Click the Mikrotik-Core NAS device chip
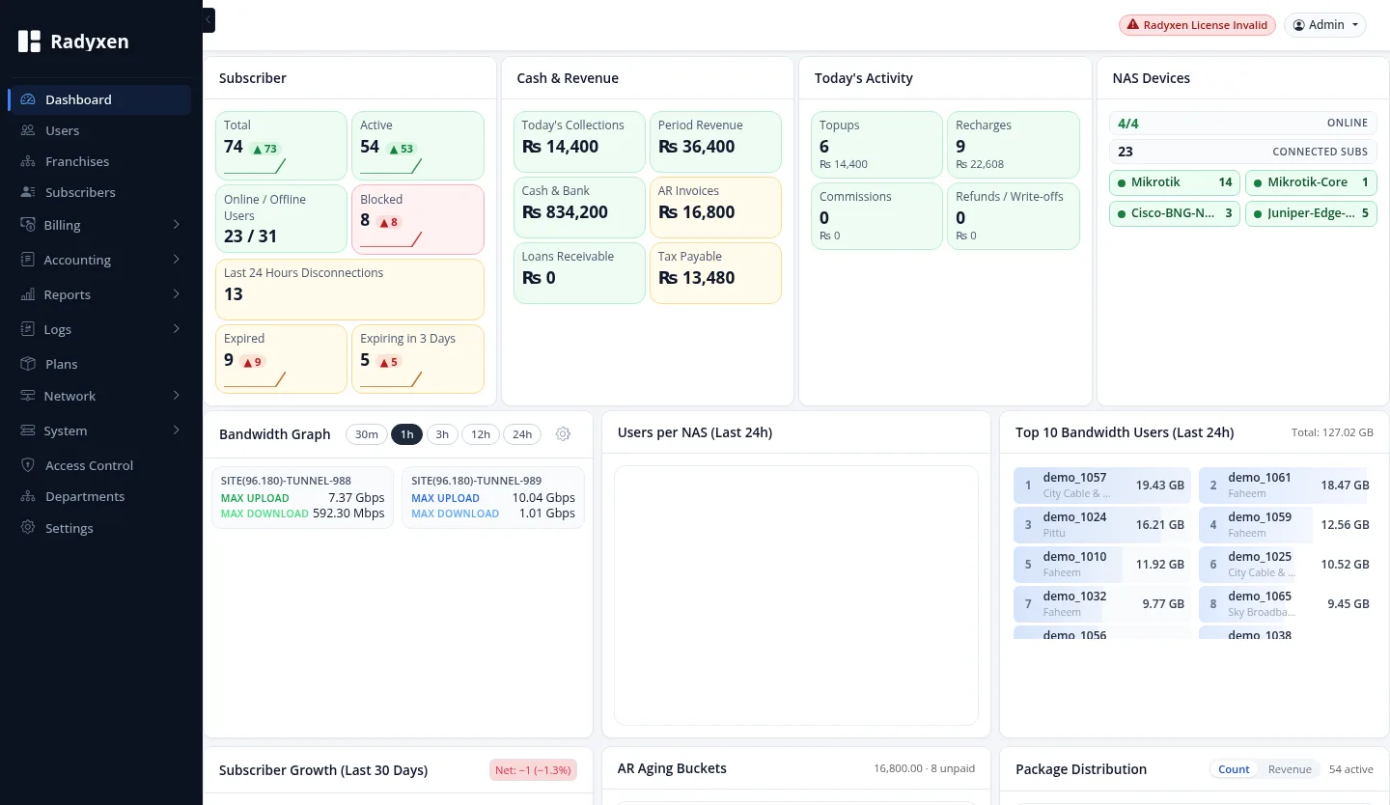This screenshot has height=805, width=1390. [1311, 182]
